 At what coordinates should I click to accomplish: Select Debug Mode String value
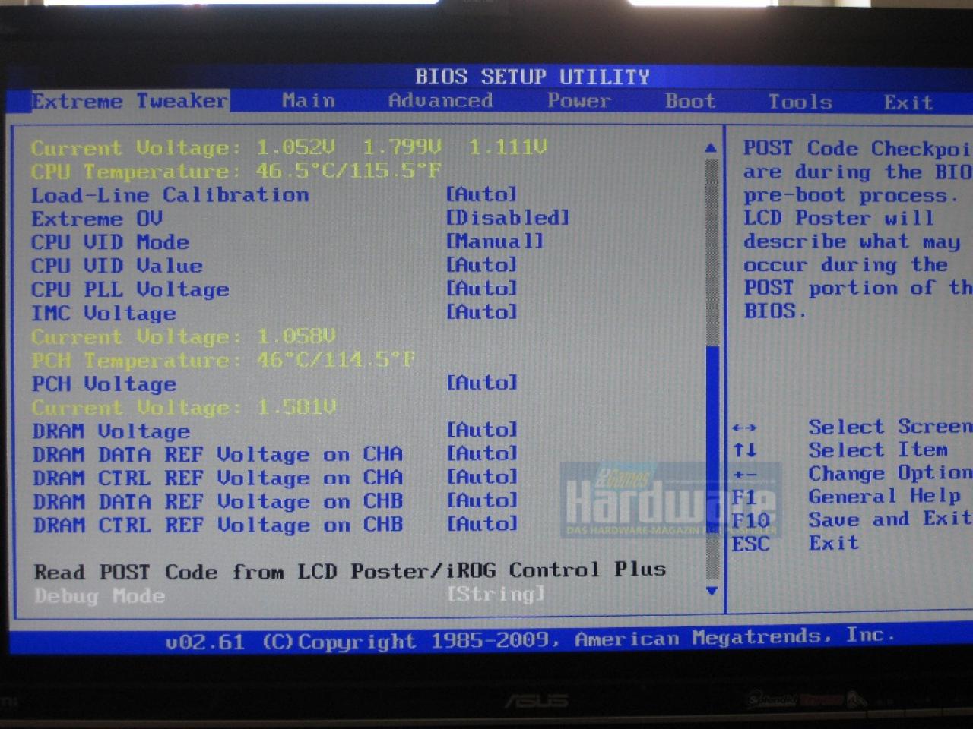click(495, 594)
